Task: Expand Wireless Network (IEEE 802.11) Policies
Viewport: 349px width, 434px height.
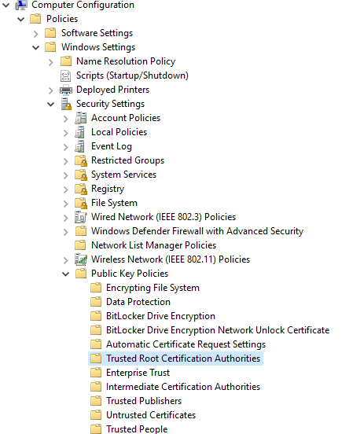Action: (x=65, y=260)
